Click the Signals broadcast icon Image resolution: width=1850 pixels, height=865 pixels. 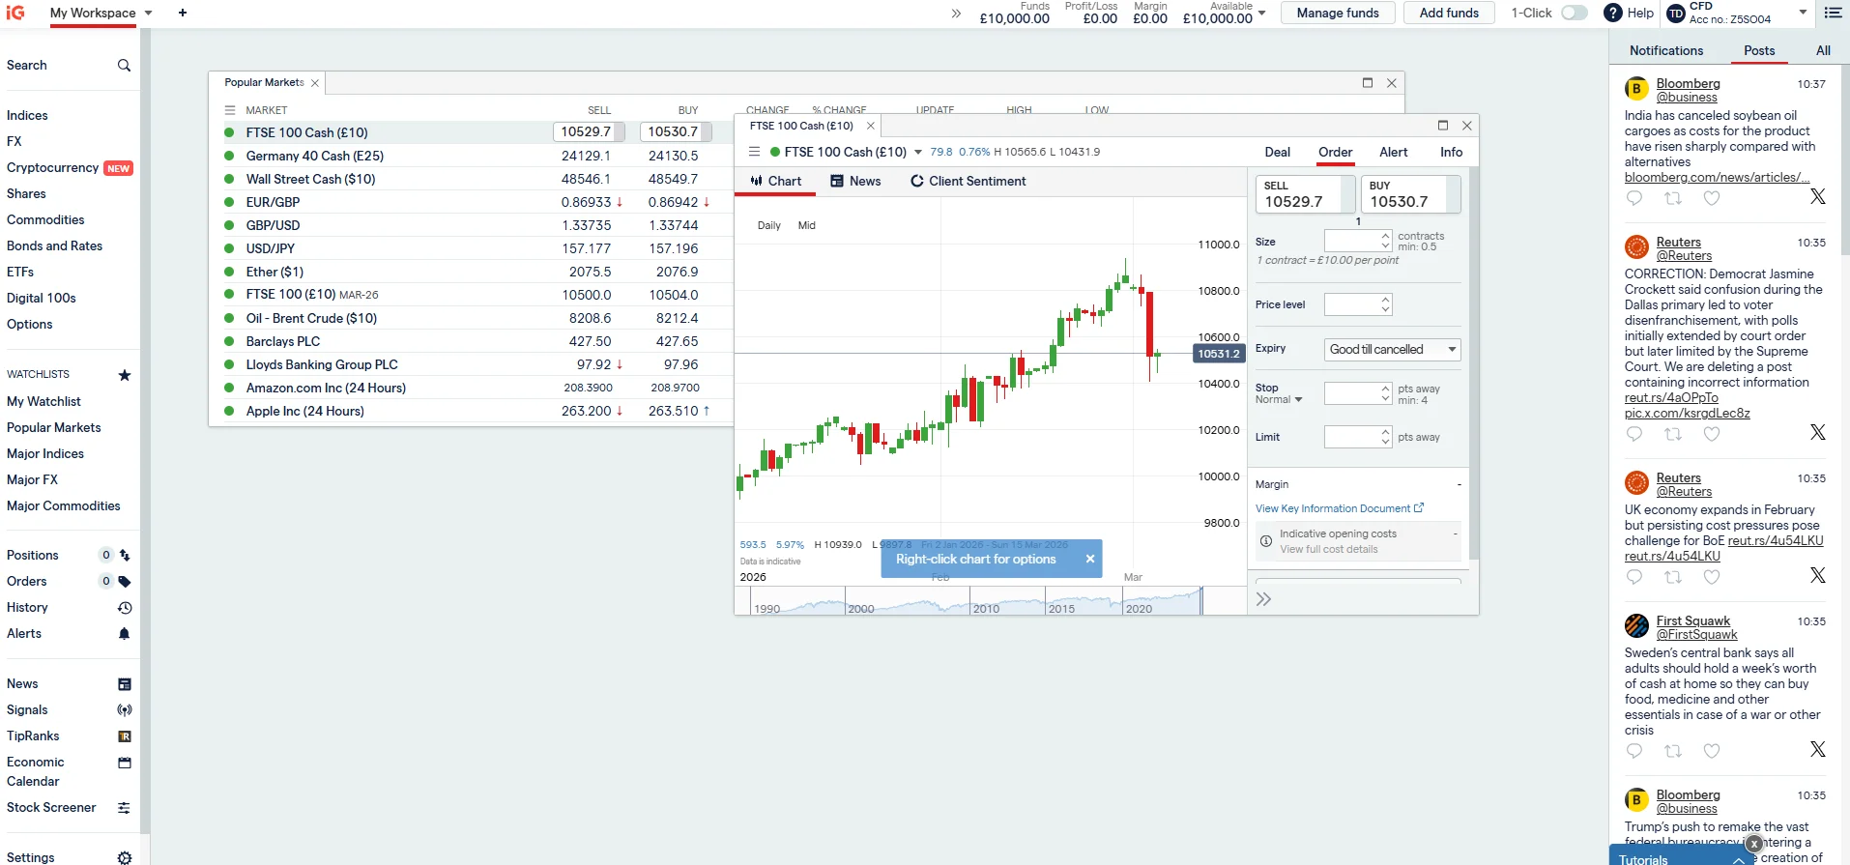click(x=125, y=710)
